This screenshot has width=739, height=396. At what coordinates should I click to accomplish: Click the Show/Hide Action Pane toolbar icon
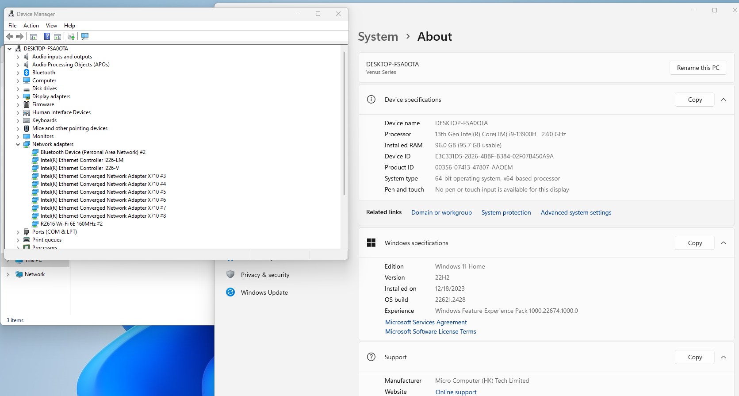[x=57, y=37]
